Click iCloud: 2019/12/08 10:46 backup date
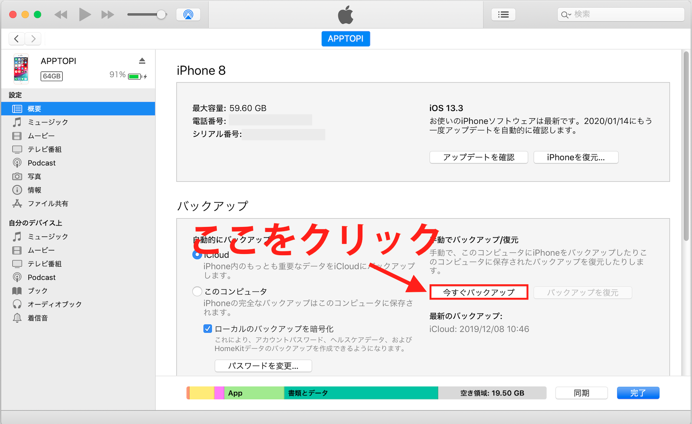This screenshot has height=424, width=692. pyautogui.click(x=479, y=329)
